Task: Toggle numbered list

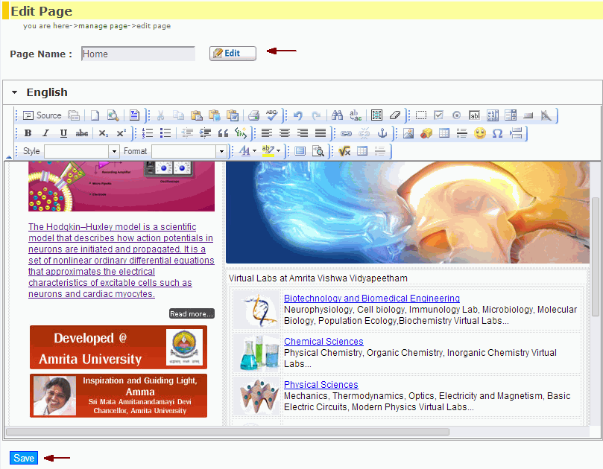Action: pyautogui.click(x=148, y=133)
